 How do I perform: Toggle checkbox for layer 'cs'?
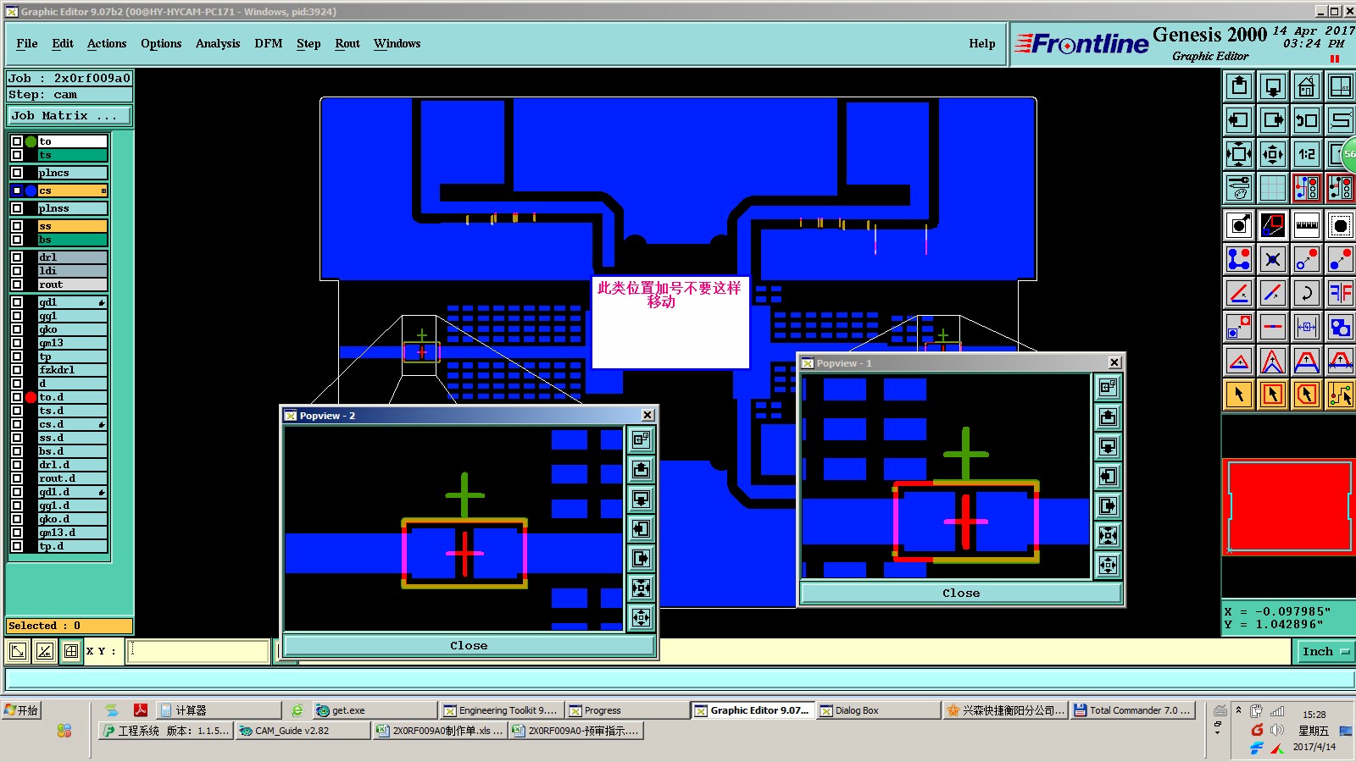[x=17, y=190]
